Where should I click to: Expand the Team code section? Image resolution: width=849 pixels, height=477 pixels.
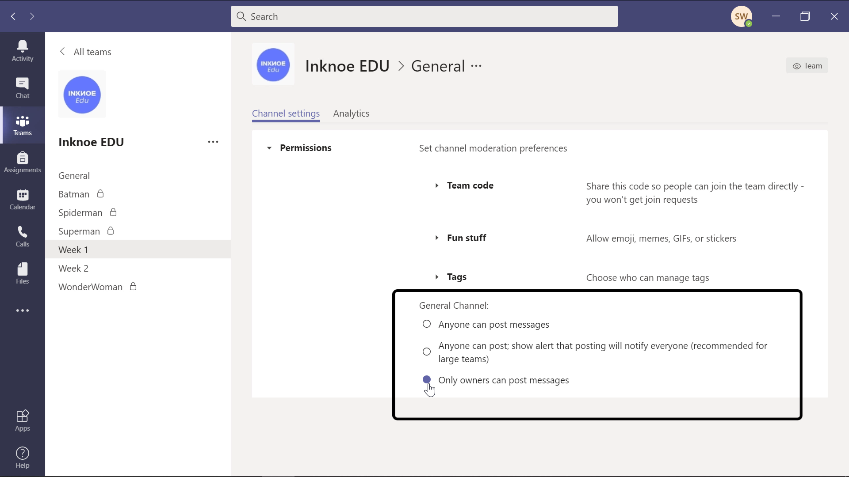[438, 185]
